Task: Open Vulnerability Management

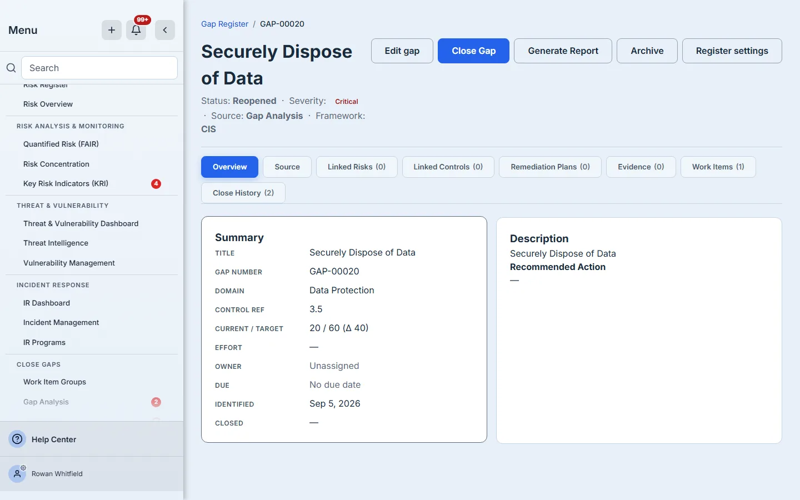Action: click(69, 263)
